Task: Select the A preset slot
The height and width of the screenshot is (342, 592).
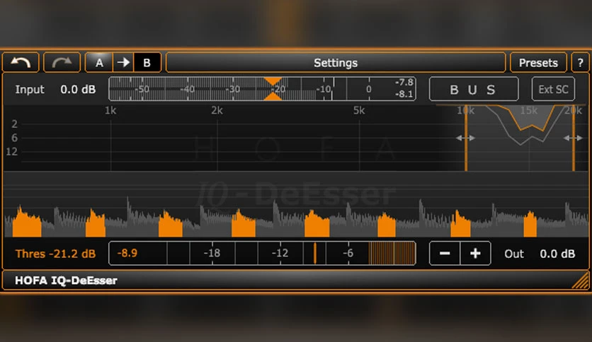Action: [99, 62]
